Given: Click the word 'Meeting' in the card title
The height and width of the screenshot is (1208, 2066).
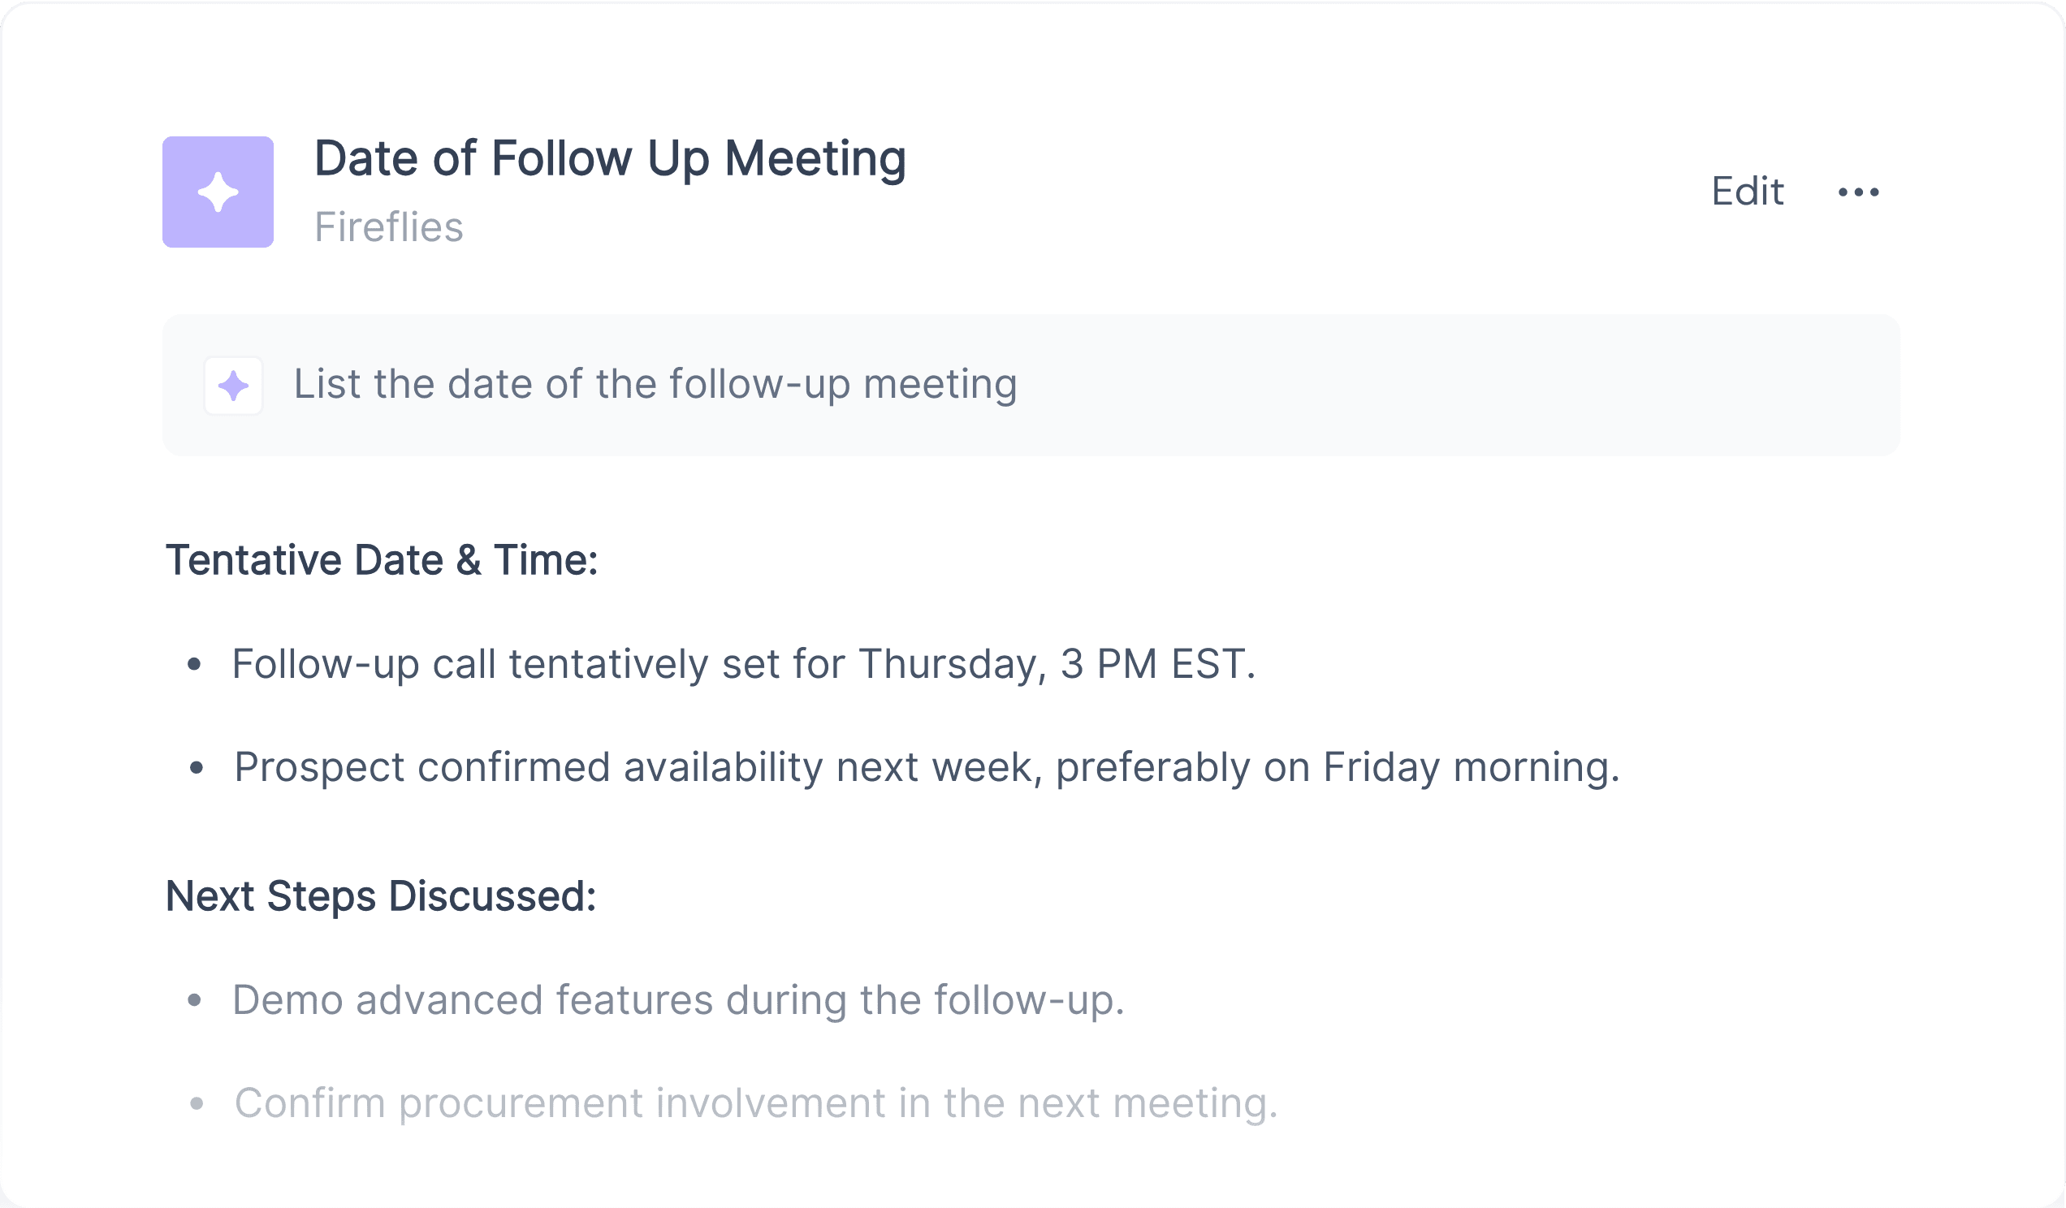Looking at the screenshot, I should click(x=815, y=159).
